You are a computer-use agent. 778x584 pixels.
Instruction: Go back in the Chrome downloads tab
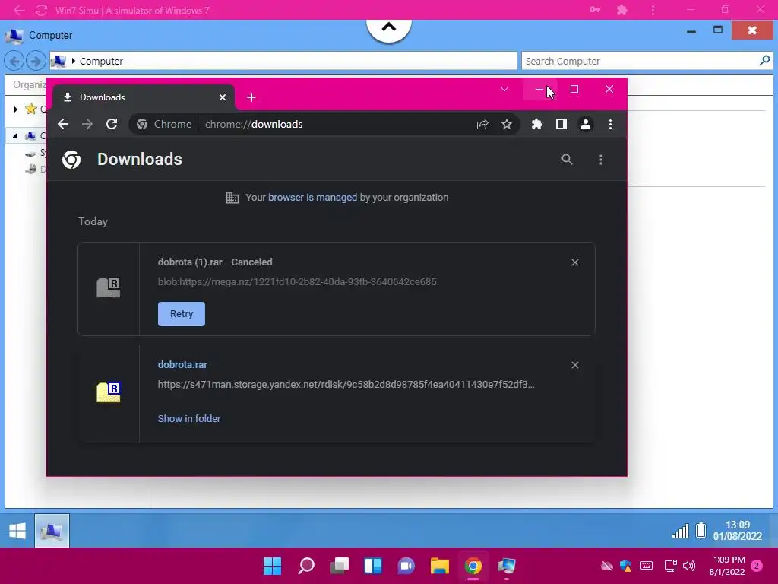coord(63,124)
